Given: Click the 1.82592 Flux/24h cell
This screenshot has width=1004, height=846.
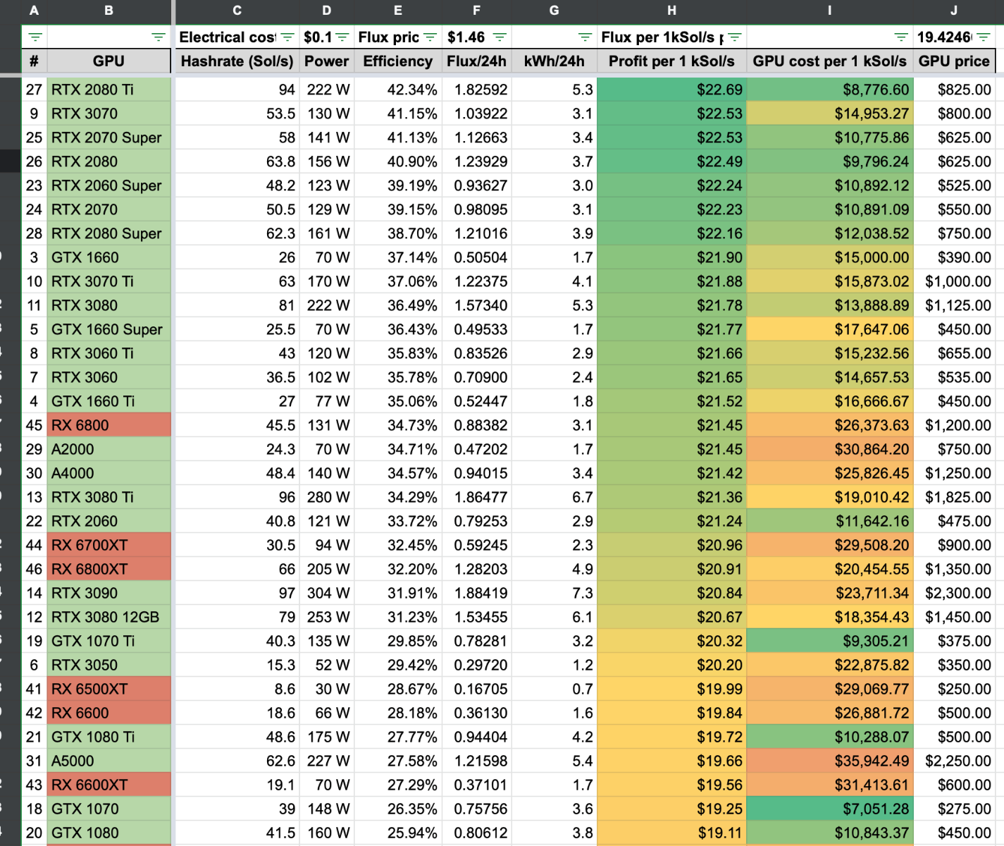Looking at the screenshot, I should [477, 90].
